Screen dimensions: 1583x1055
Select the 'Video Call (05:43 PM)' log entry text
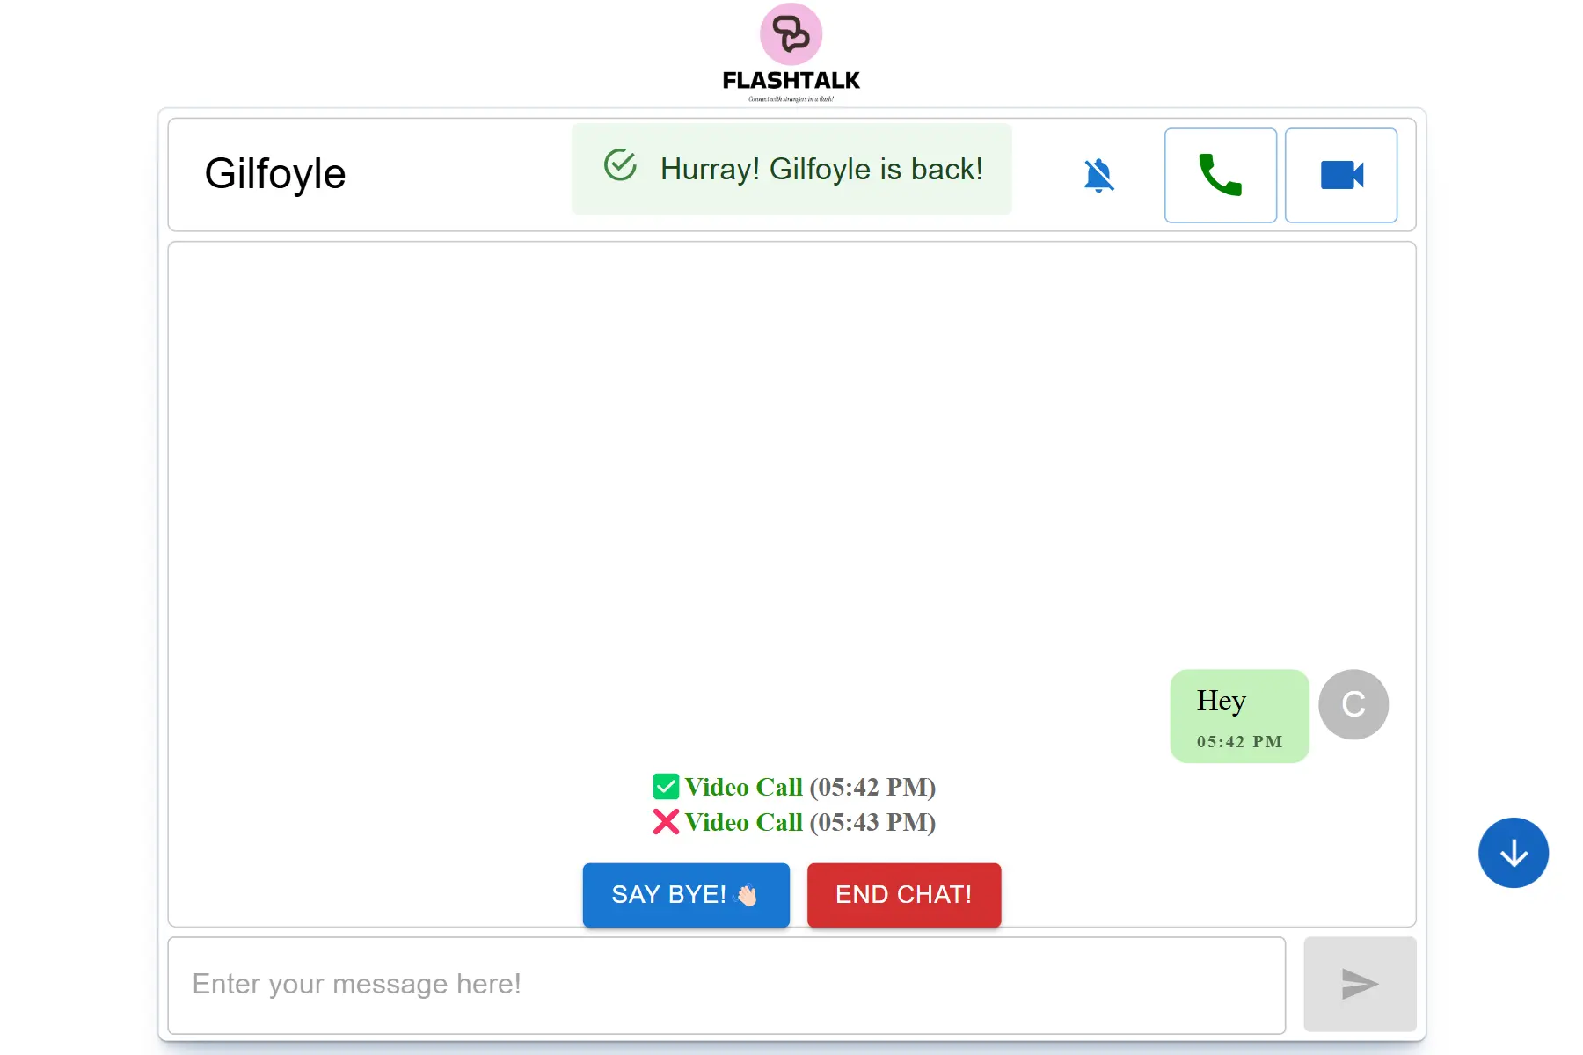809,821
